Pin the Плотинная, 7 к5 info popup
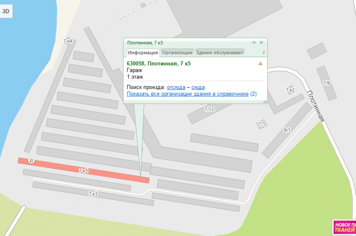The image size is (356, 236). [x=254, y=42]
